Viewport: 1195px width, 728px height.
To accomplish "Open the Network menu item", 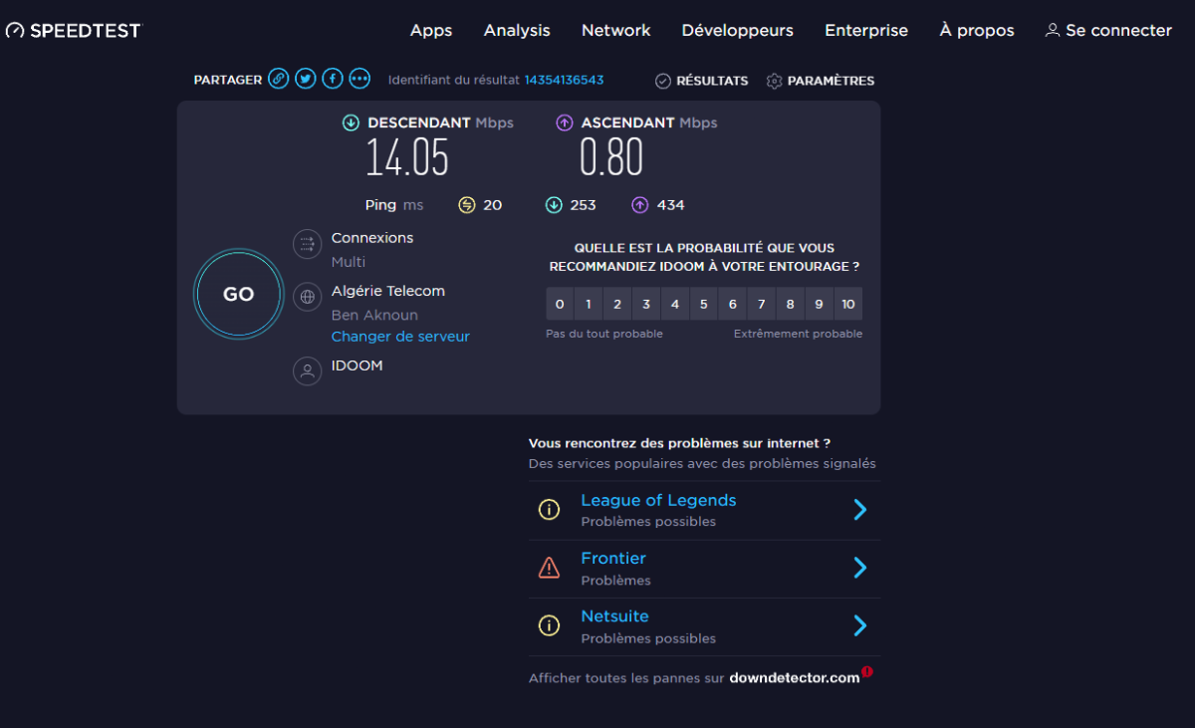I will point(615,30).
